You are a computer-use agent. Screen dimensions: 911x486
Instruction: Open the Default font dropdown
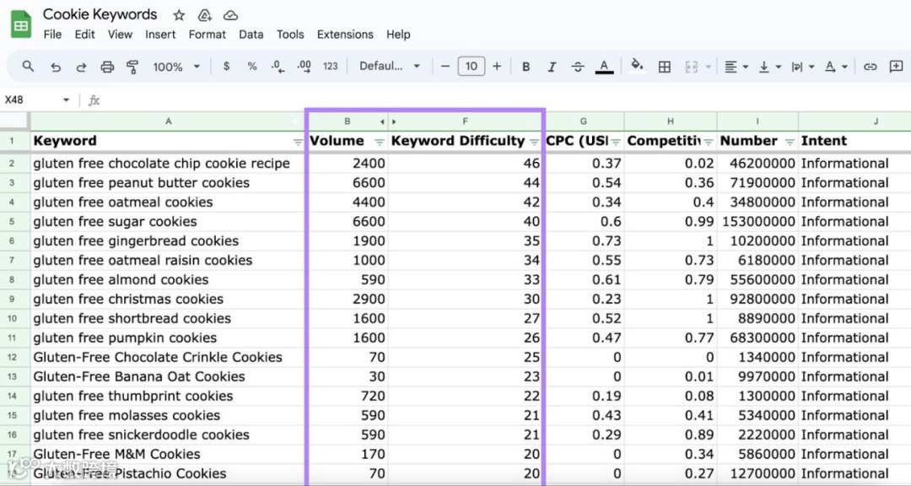pos(389,67)
